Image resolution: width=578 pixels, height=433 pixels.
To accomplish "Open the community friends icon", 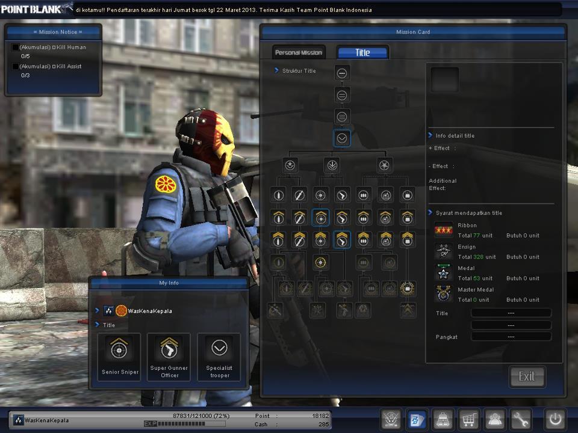I will tap(495, 419).
